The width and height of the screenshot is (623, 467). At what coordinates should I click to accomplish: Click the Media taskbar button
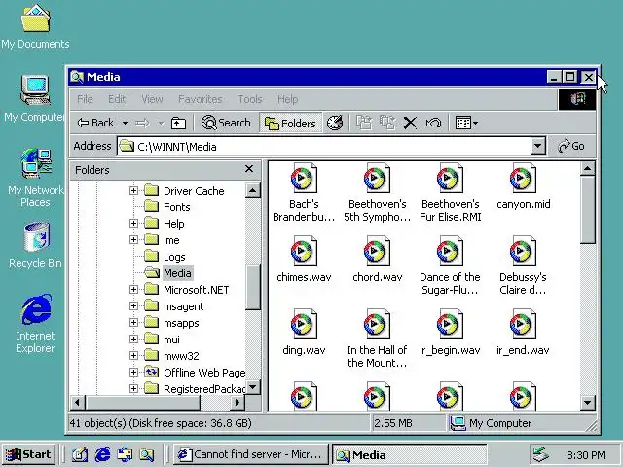pyautogui.click(x=409, y=454)
